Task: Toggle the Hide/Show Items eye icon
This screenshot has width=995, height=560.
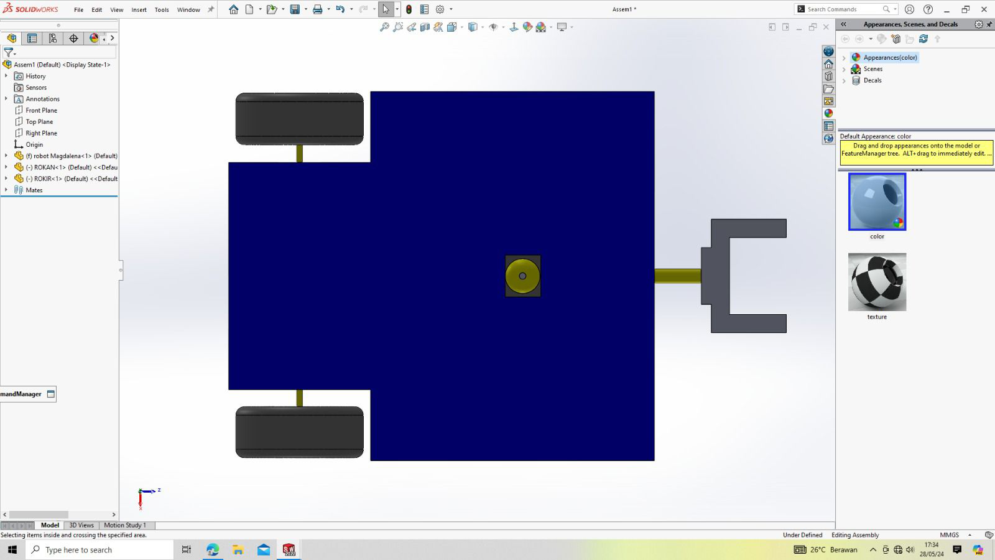Action: click(493, 27)
